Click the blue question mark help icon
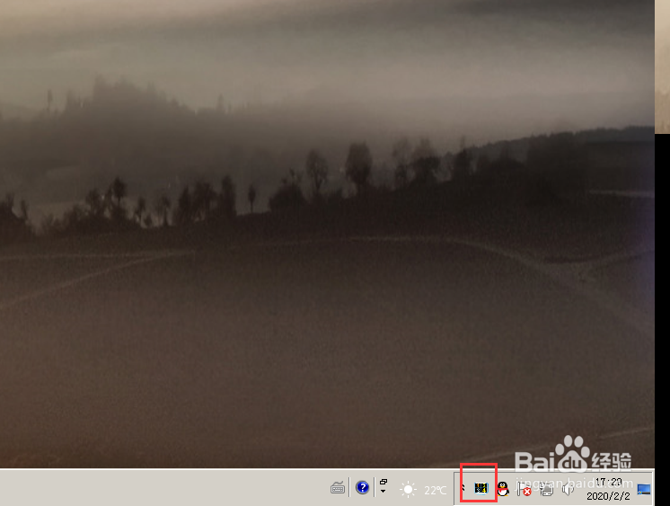The image size is (670, 506). pyautogui.click(x=362, y=487)
